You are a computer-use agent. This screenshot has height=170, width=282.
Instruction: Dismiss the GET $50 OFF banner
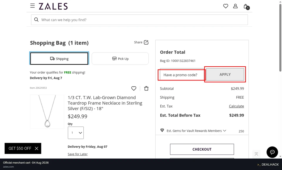click(36, 148)
